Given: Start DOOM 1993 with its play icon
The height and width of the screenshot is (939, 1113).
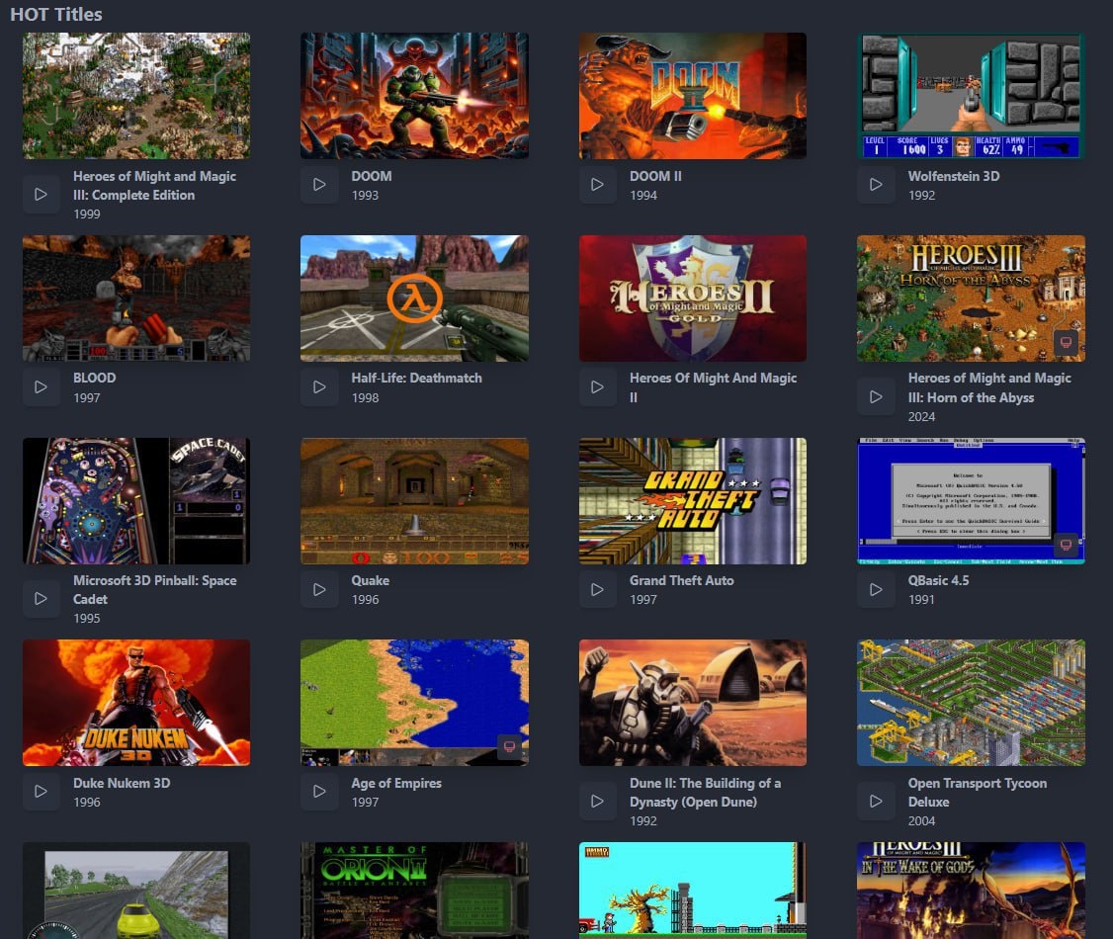Looking at the screenshot, I should pyautogui.click(x=319, y=185).
